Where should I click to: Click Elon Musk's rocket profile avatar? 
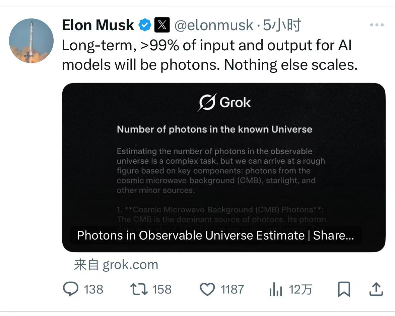click(31, 41)
